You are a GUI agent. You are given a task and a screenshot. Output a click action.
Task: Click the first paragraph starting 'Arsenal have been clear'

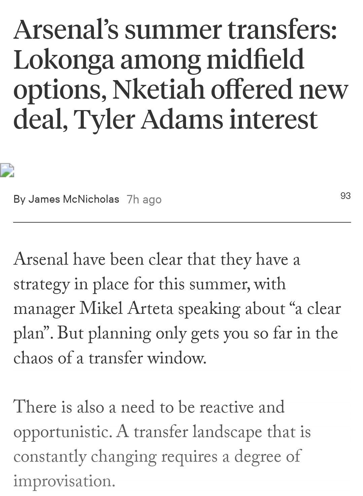pos(177,308)
